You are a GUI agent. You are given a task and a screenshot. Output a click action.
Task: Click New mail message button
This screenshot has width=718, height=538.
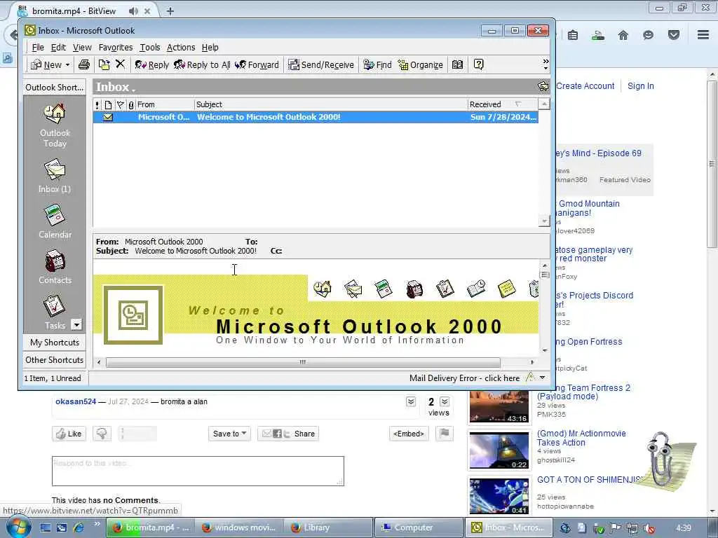pyautogui.click(x=46, y=65)
